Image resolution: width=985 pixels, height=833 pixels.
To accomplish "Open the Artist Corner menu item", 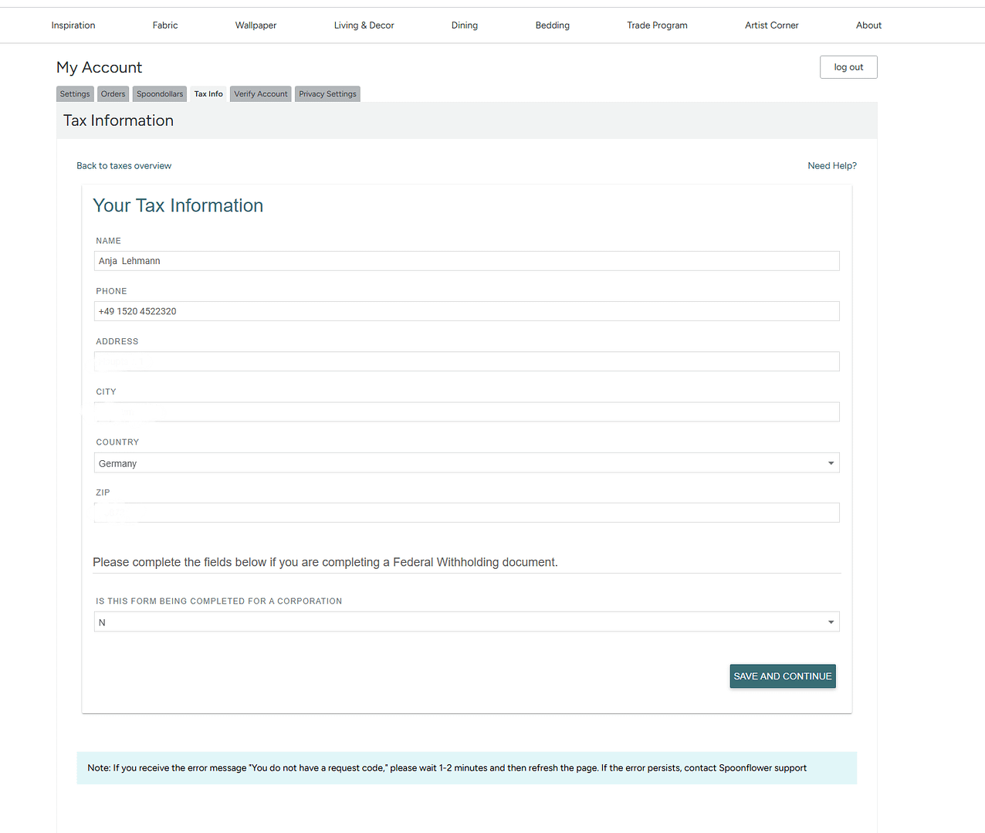I will click(x=771, y=25).
